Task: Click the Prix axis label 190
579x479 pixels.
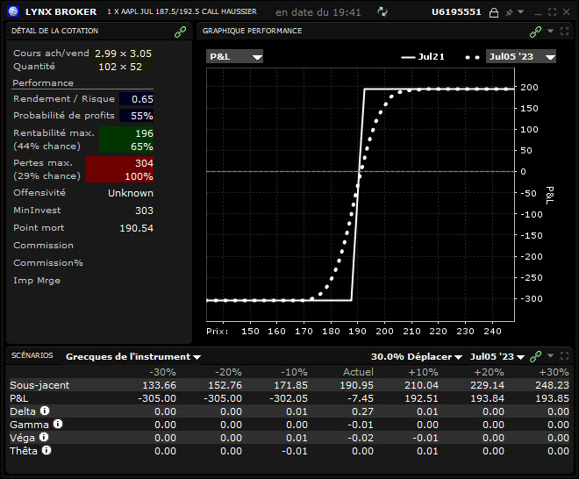Action: [x=357, y=332]
